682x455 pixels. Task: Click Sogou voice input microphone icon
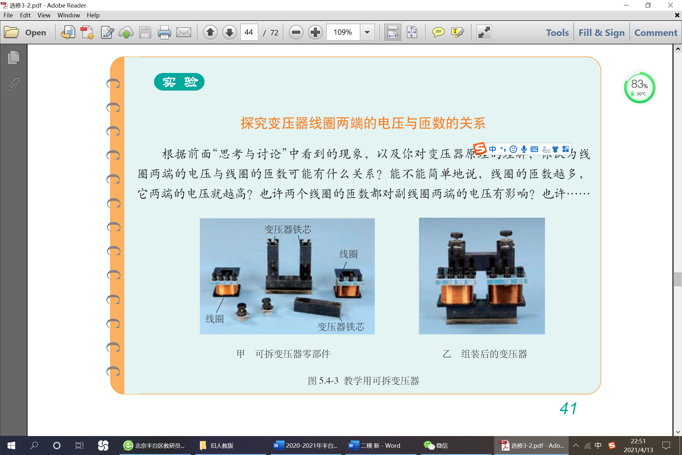(x=524, y=149)
